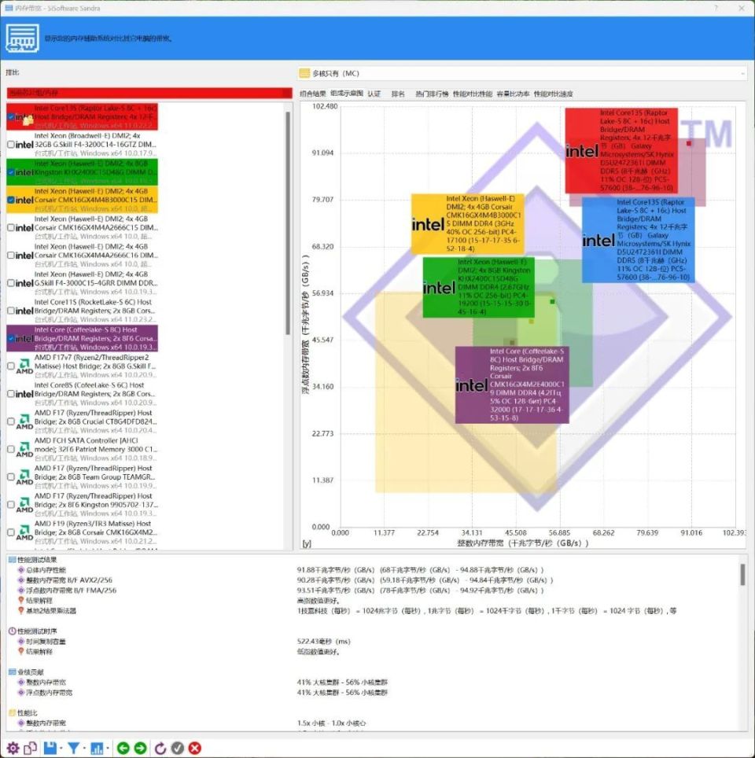This screenshot has width=755, height=758.
Task: Click the red X cancel icon
Action: pos(195,748)
